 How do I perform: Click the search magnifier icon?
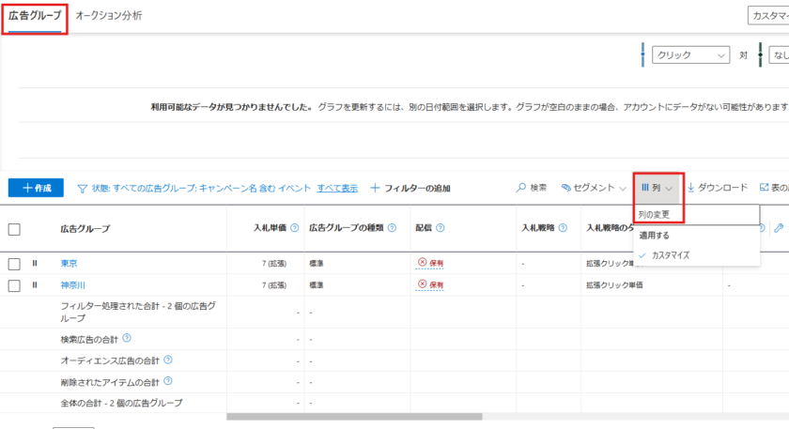[x=521, y=188]
